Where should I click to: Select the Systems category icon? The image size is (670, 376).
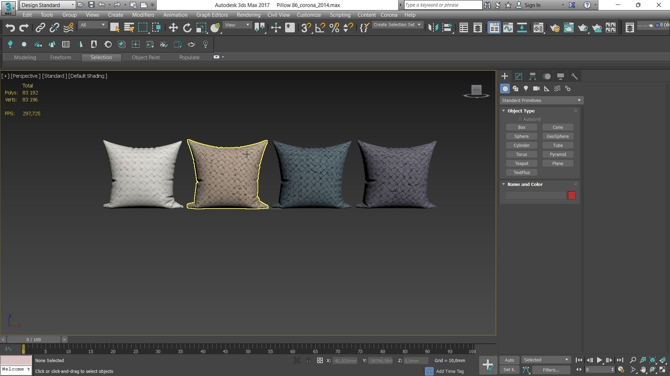[568, 89]
